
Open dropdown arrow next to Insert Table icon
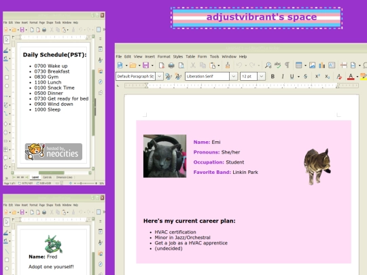click(305, 65)
